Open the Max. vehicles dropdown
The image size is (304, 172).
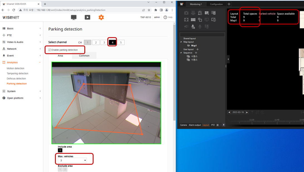(x=72, y=160)
